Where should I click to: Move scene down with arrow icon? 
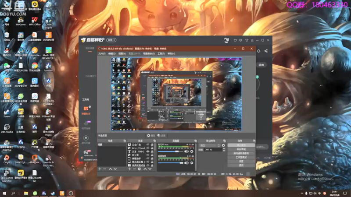(x=115, y=169)
